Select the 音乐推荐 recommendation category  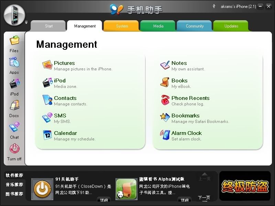pyautogui.click(x=14, y=184)
